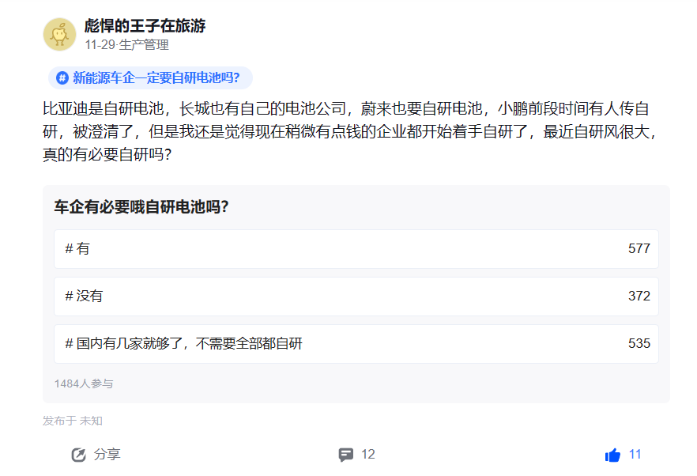Click the post date 11-29
This screenshot has width=697, height=476.
(100, 44)
